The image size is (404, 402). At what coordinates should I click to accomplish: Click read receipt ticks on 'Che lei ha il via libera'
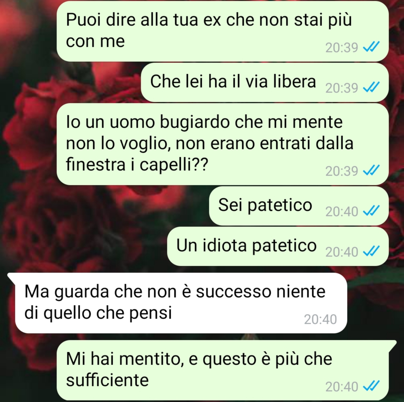click(x=371, y=87)
